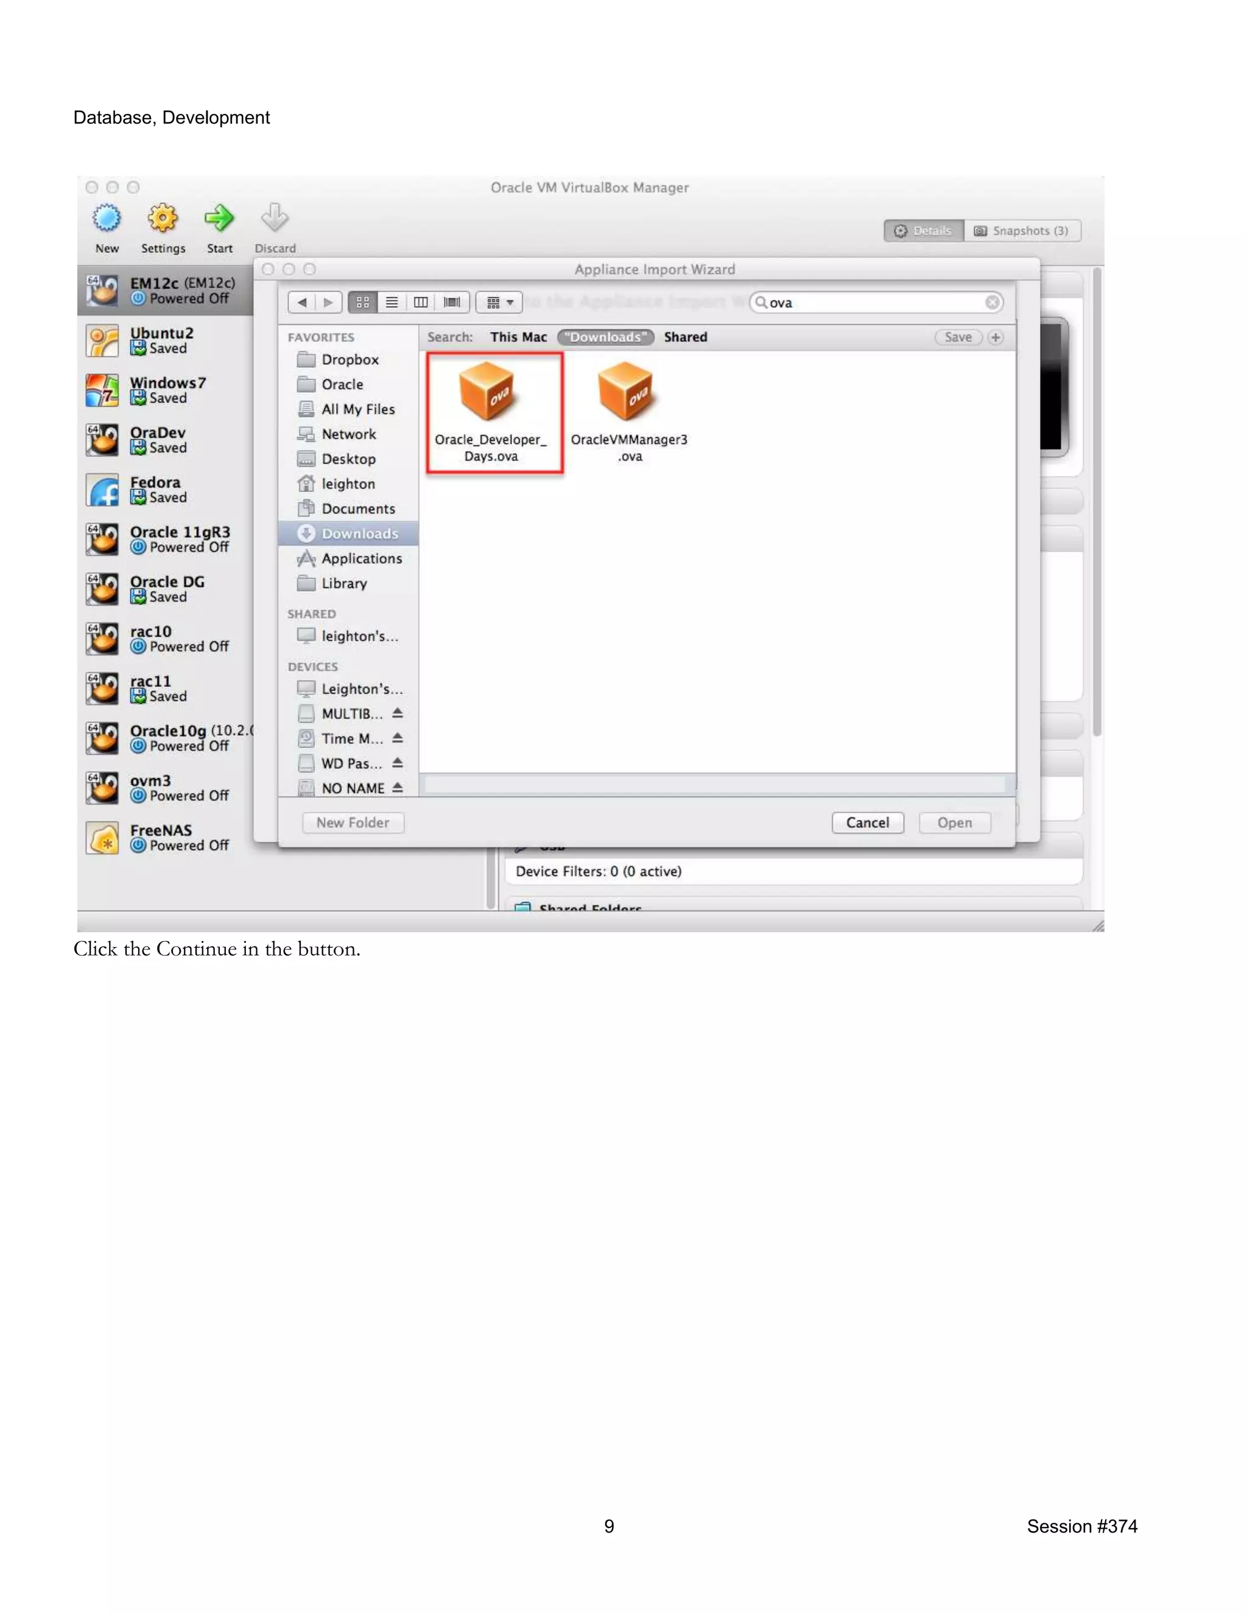The image size is (1247, 1614).
Task: Go back in the file dialog
Action: (301, 302)
